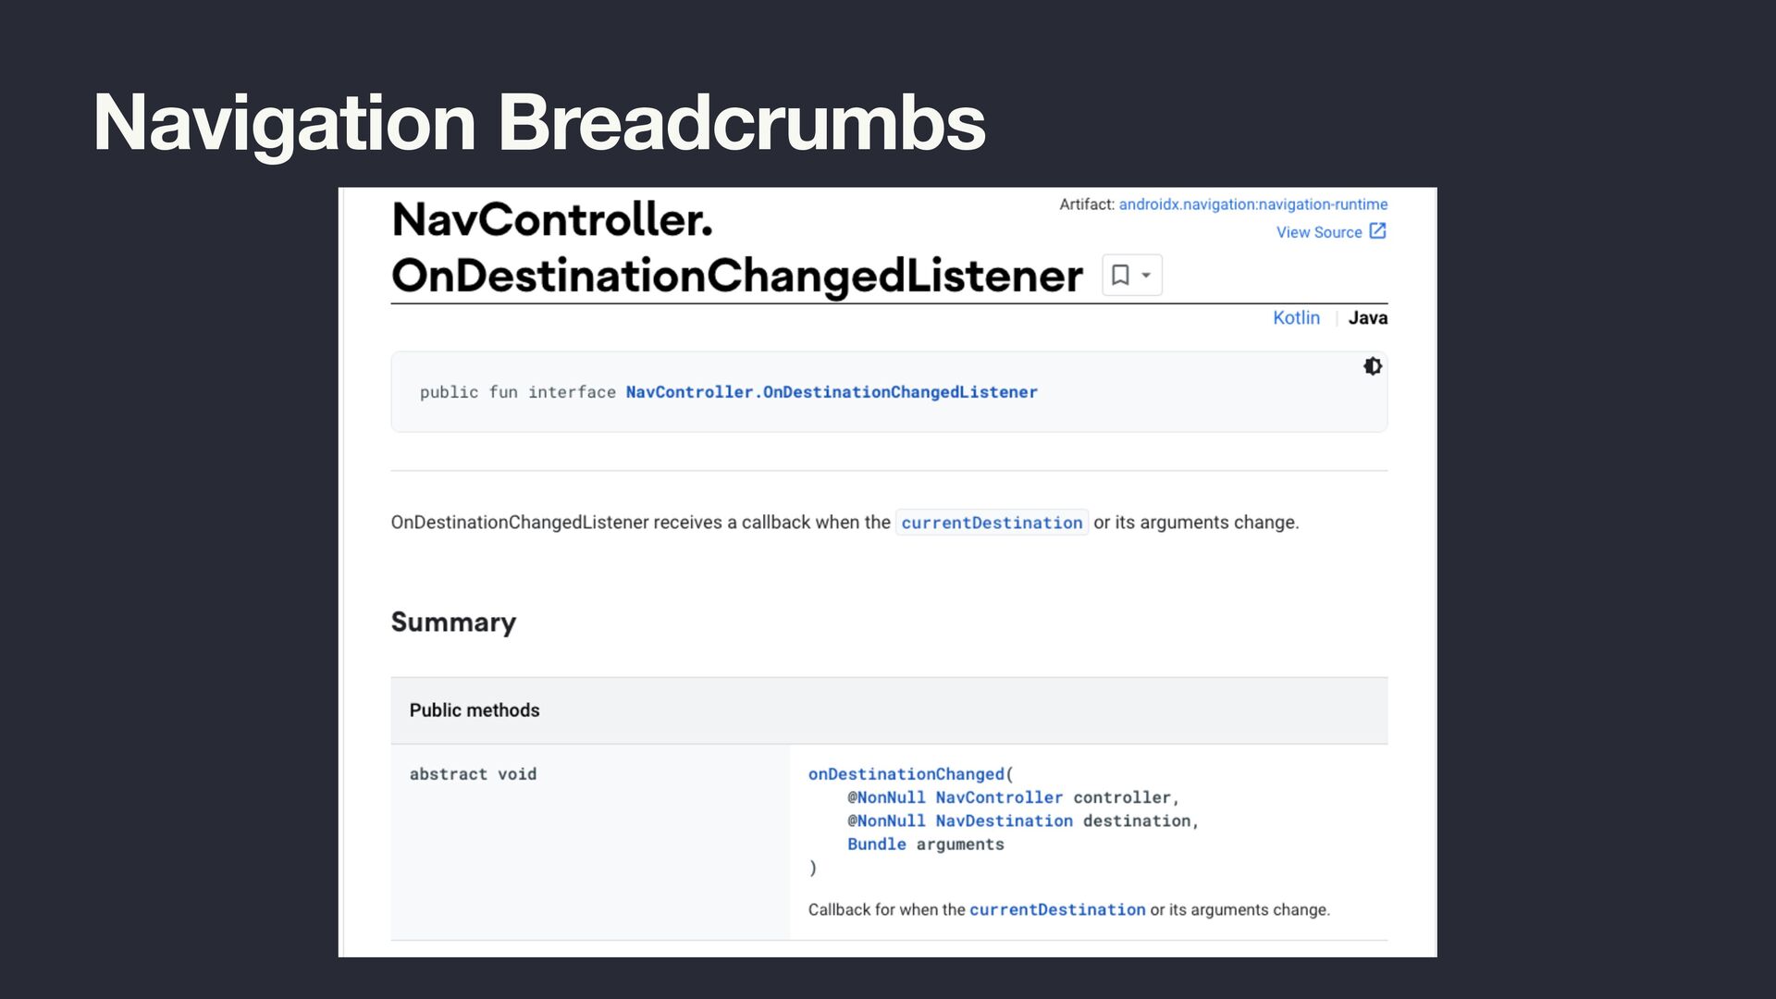1776x999 pixels.
Task: Click the currentDestination link in the method summary
Action: tap(1056, 909)
